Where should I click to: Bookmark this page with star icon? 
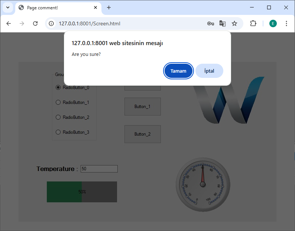[x=234, y=23]
